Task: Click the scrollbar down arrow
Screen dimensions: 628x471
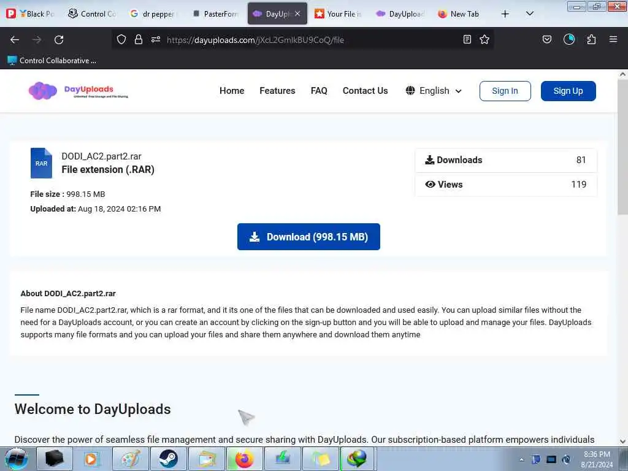Action: point(622,442)
